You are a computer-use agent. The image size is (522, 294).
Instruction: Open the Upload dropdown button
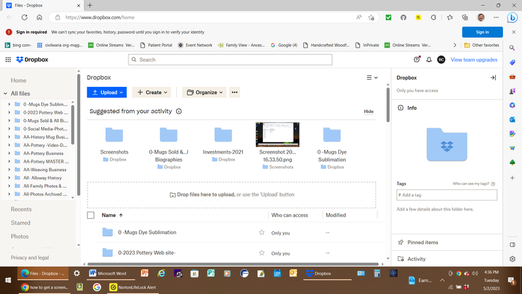tap(106, 92)
